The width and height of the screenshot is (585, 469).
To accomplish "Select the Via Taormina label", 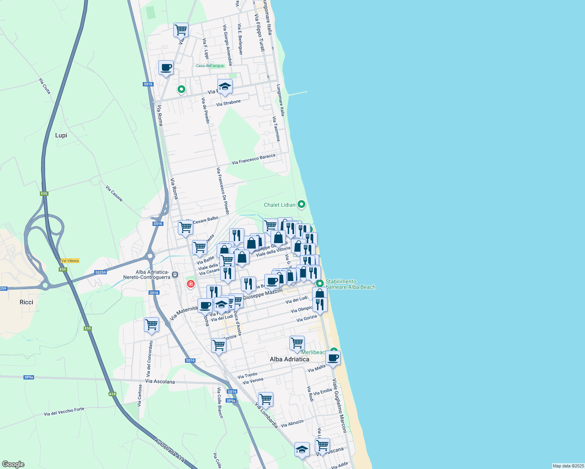I will (x=276, y=129).
